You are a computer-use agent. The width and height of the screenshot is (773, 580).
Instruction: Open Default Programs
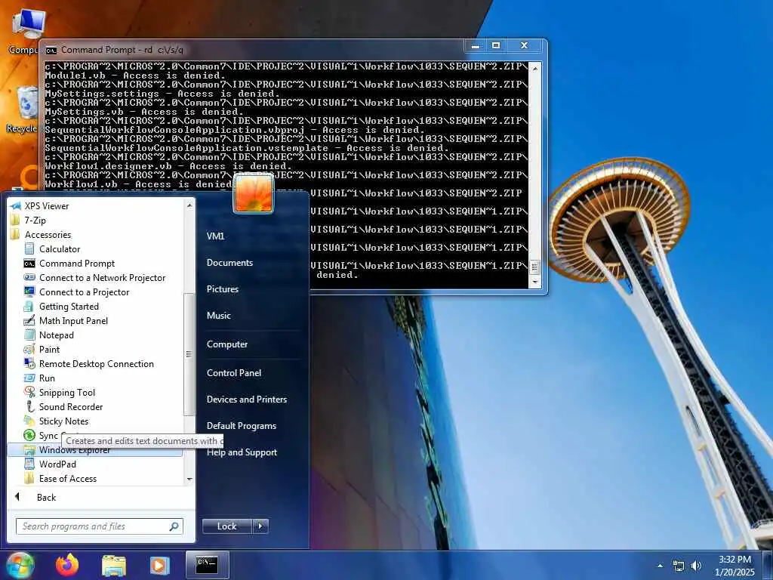[241, 425]
